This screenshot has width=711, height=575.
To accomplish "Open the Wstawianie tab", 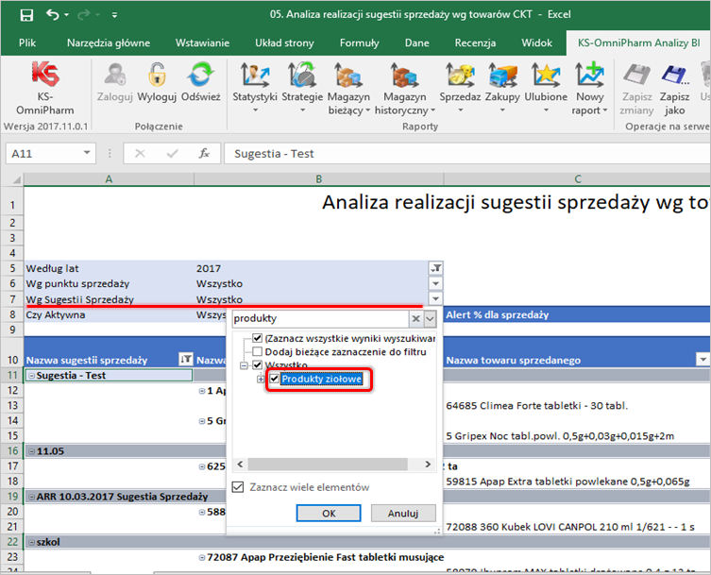I will pos(202,43).
